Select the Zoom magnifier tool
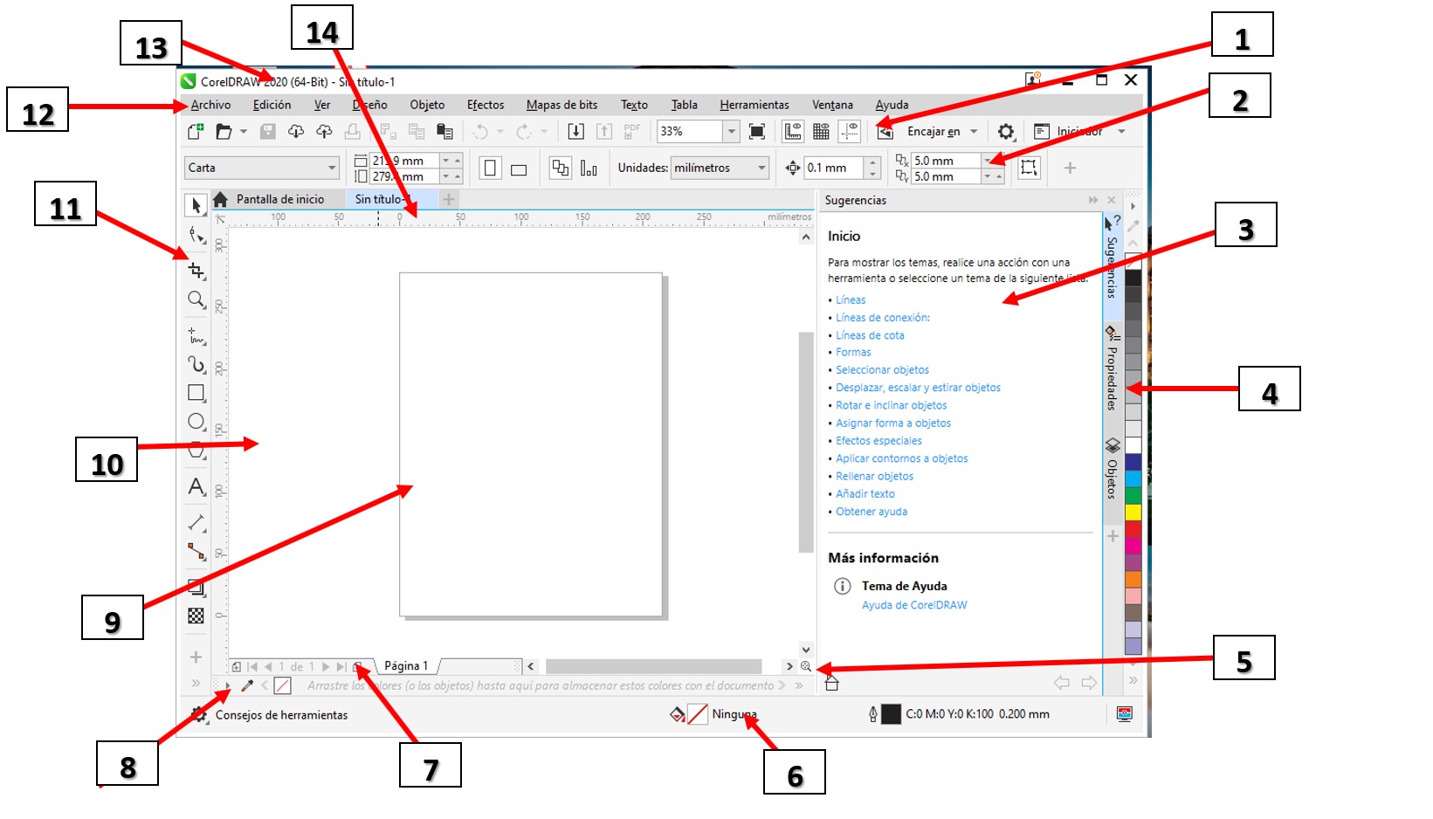 pos(196,300)
